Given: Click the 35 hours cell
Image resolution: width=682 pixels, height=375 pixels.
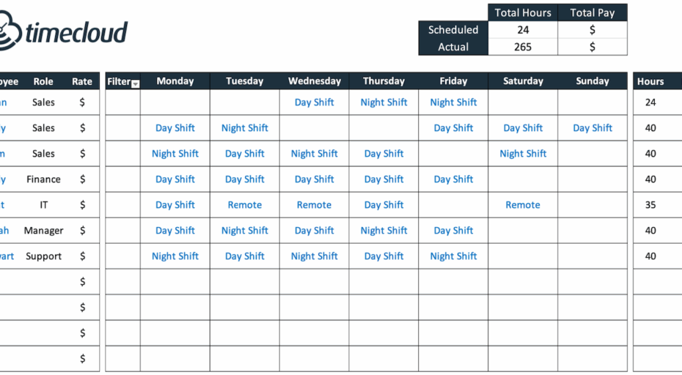Looking at the screenshot, I should pyautogui.click(x=650, y=205).
